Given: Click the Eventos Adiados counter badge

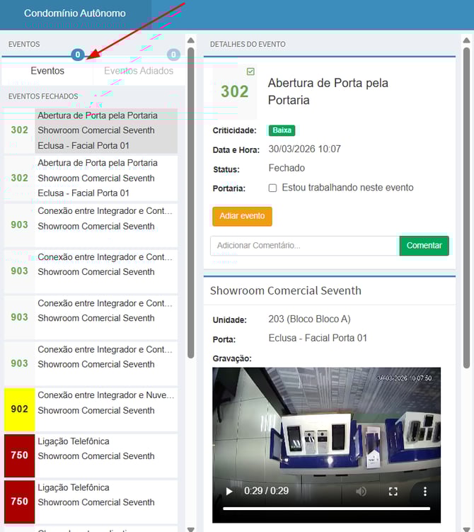Looking at the screenshot, I should [x=173, y=55].
